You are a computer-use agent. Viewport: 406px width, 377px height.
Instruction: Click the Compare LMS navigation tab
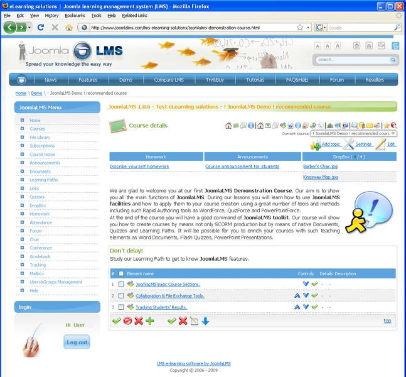pos(169,80)
